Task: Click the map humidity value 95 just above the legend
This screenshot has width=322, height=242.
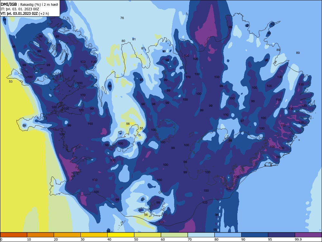Action: 215,229
